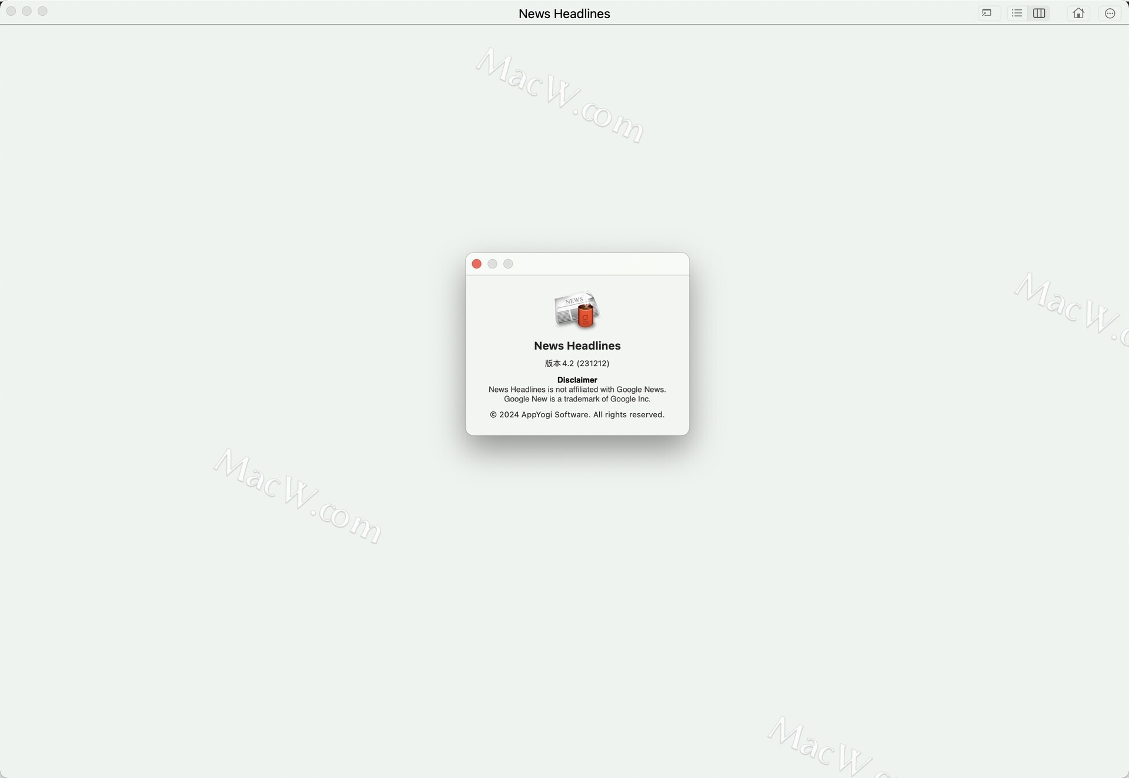
Task: Click 'not affiliated with Google News' disclaimer line
Action: [x=577, y=390]
